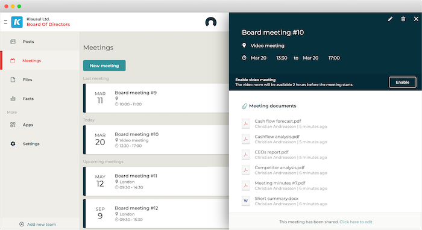Click the Klausul K logo icon
The height and width of the screenshot is (230, 422).
(17, 22)
